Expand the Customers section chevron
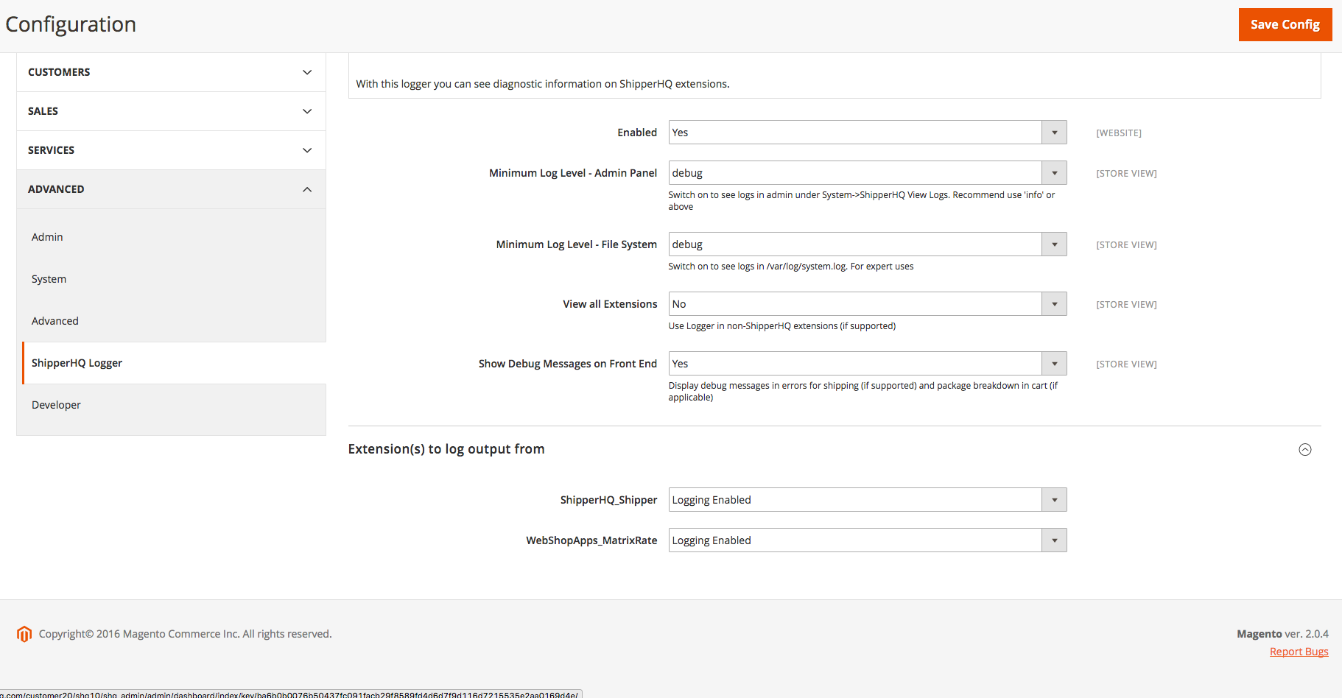 (x=307, y=72)
